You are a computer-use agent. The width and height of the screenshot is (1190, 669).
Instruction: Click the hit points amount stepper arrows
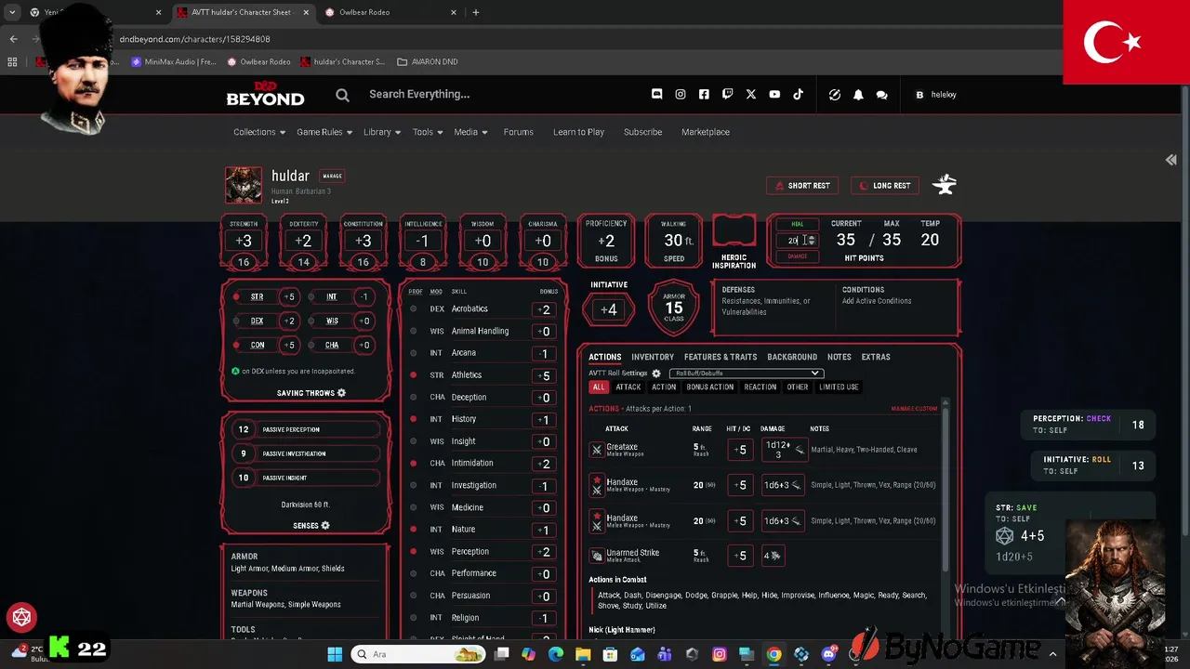[x=812, y=241]
